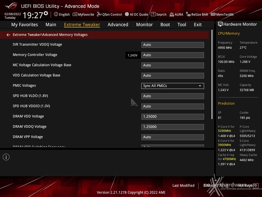Click the DRAM VDD Voltage value field
The width and height of the screenshot is (262, 197).
(x=173, y=117)
